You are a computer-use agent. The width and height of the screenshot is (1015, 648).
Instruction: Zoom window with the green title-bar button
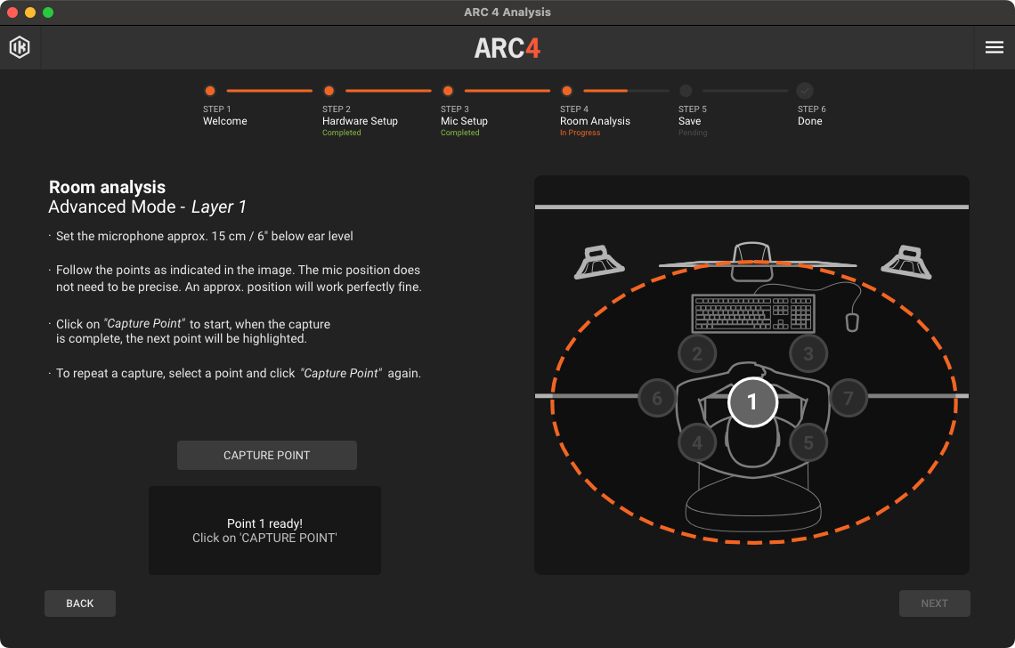[x=48, y=12]
